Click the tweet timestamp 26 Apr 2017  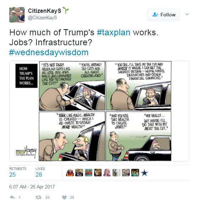click(x=32, y=187)
